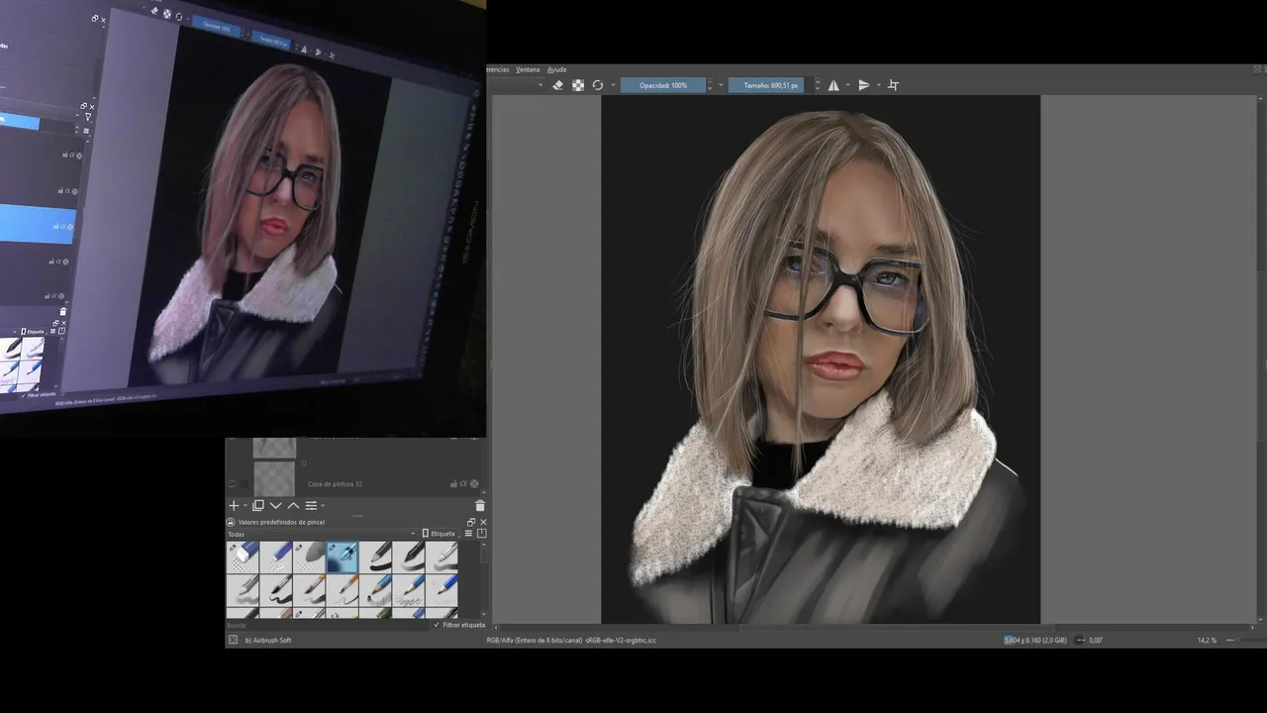The width and height of the screenshot is (1267, 713).
Task: Click RGB/Alfa color profile status text
Action: 571,641
